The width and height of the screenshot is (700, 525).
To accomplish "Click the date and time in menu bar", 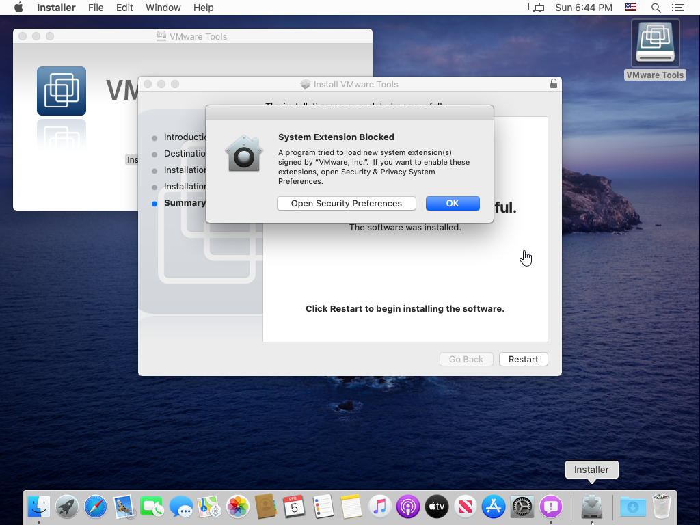I will (x=583, y=8).
